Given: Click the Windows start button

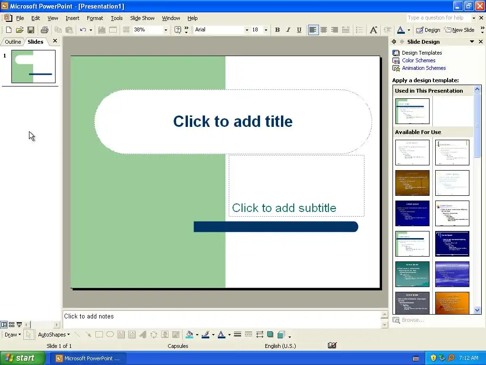Looking at the screenshot, I should pyautogui.click(x=23, y=358).
